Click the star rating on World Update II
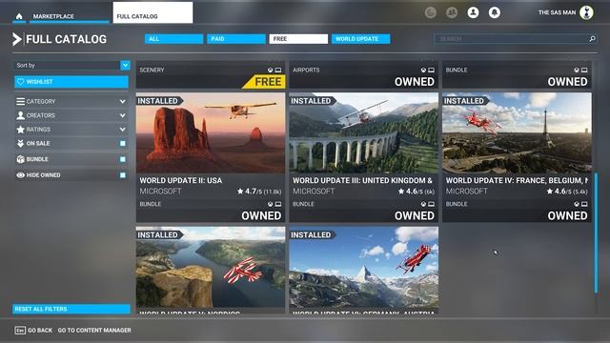Viewport: 610px width, 343px height. (x=259, y=192)
